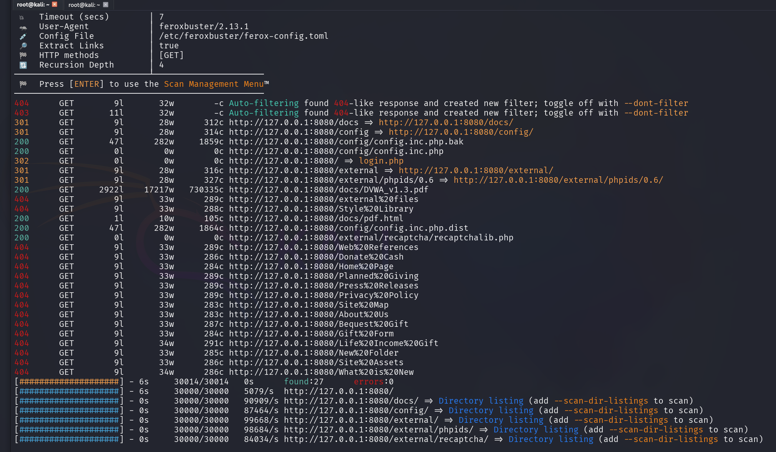Click the orange /external/phpids/0.6/ redirect URL
776x452 pixels.
(x=558, y=180)
